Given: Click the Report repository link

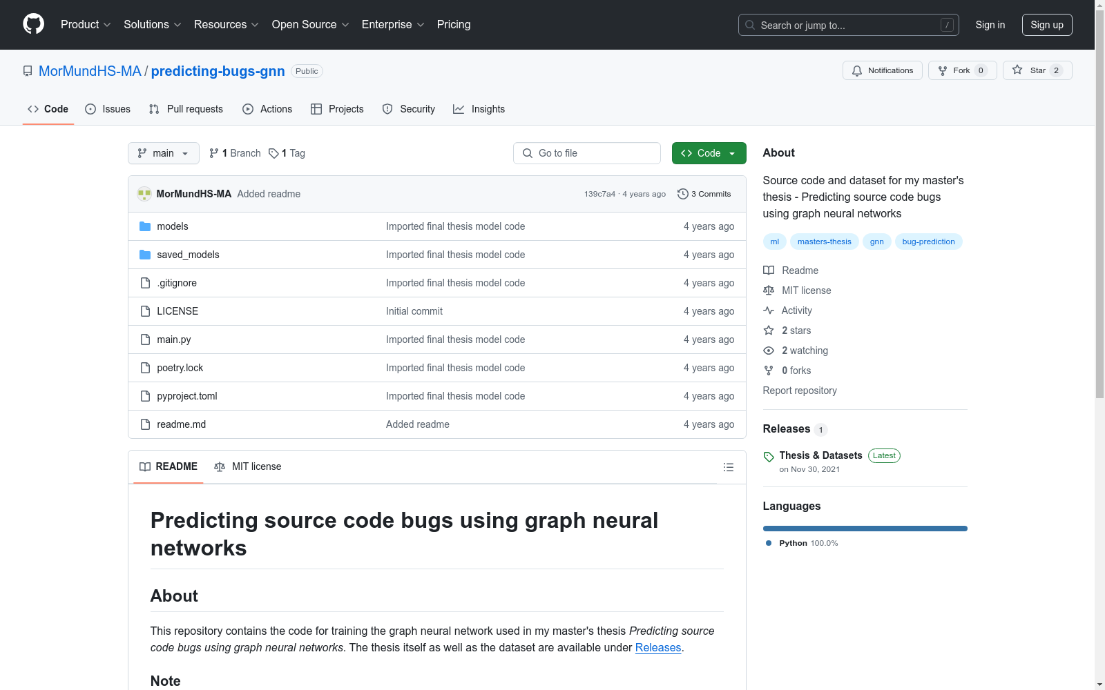Looking at the screenshot, I should click(x=800, y=391).
